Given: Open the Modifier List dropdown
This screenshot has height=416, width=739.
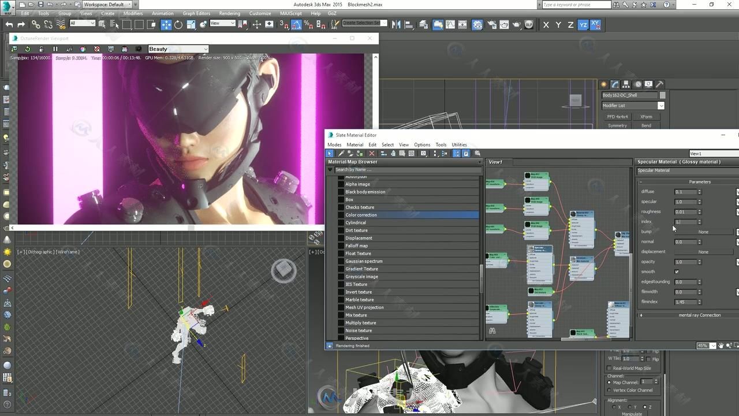Looking at the screenshot, I should [633, 106].
